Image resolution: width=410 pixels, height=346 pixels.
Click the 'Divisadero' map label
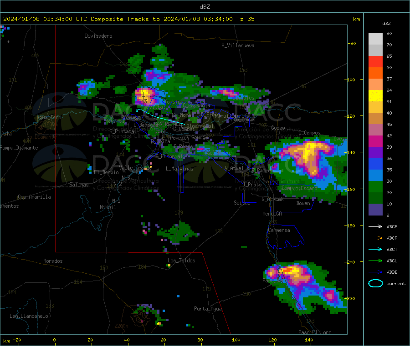(98, 36)
